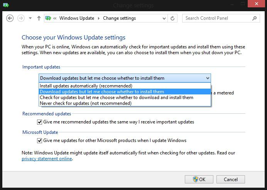
Task: Choose Check for updates but let me choose
Action: pos(117,98)
